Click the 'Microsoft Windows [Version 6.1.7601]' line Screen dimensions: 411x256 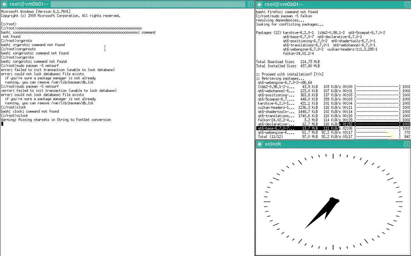[36, 12]
